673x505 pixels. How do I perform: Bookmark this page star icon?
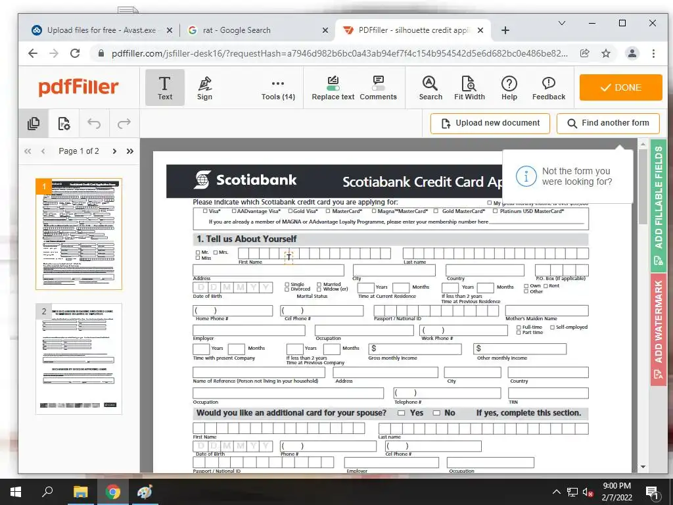click(605, 53)
